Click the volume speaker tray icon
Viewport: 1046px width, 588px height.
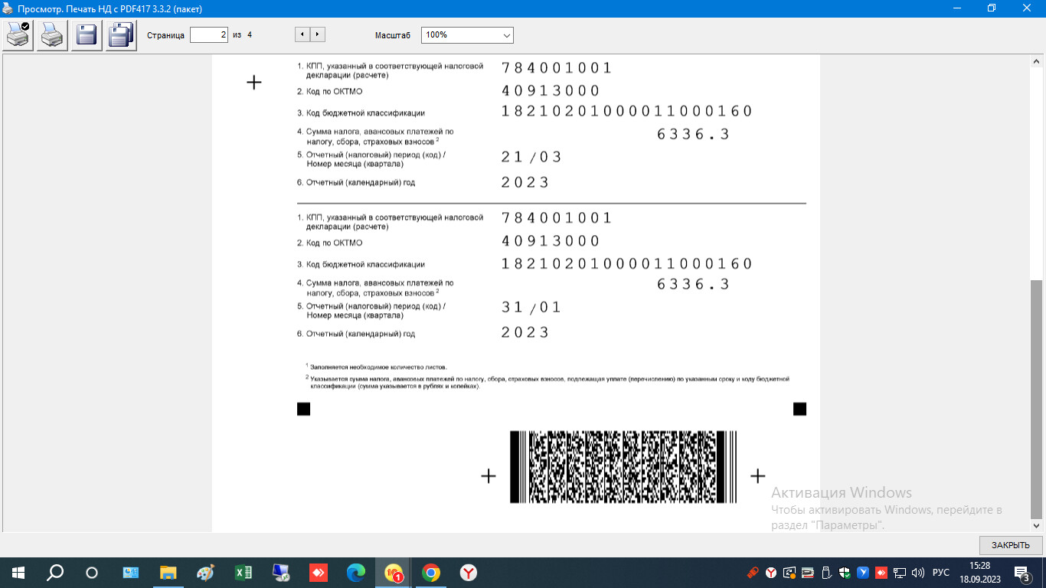pyautogui.click(x=917, y=573)
